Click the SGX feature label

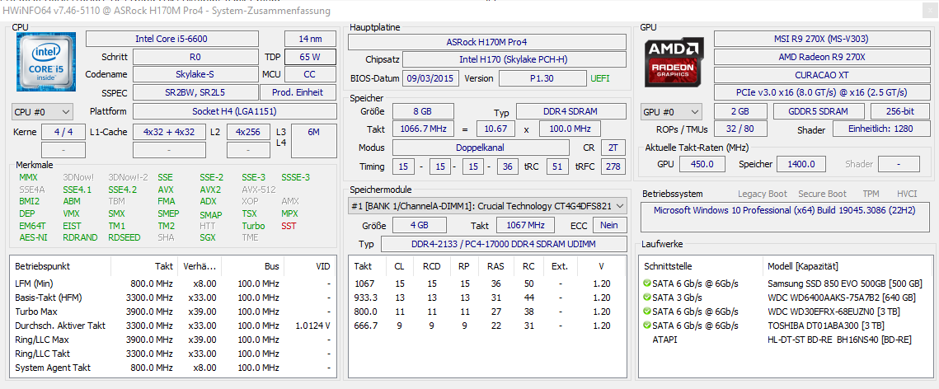[x=207, y=237]
